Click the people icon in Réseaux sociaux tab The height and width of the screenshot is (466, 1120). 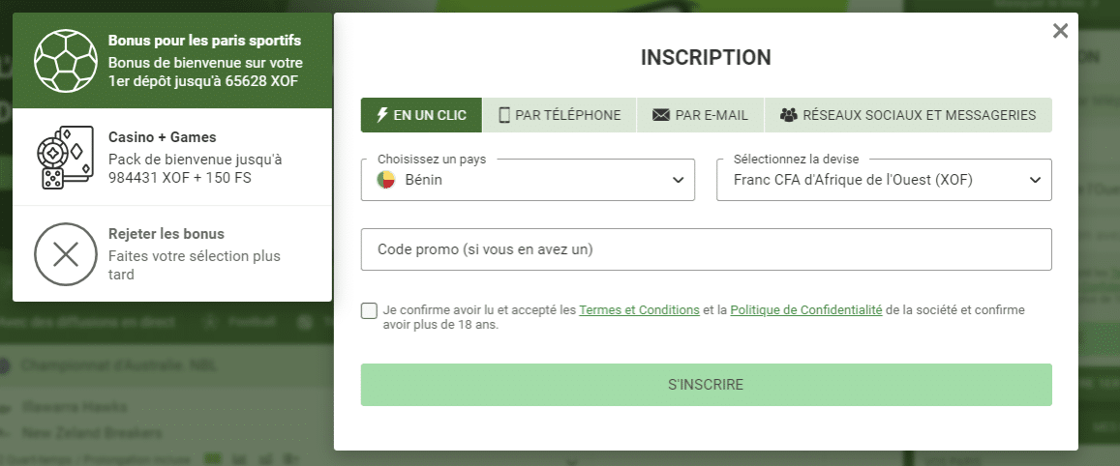coord(788,115)
